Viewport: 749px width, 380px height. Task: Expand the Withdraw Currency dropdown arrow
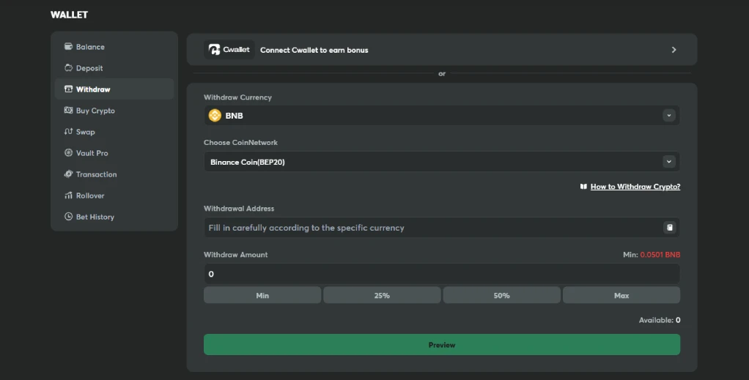tap(668, 116)
